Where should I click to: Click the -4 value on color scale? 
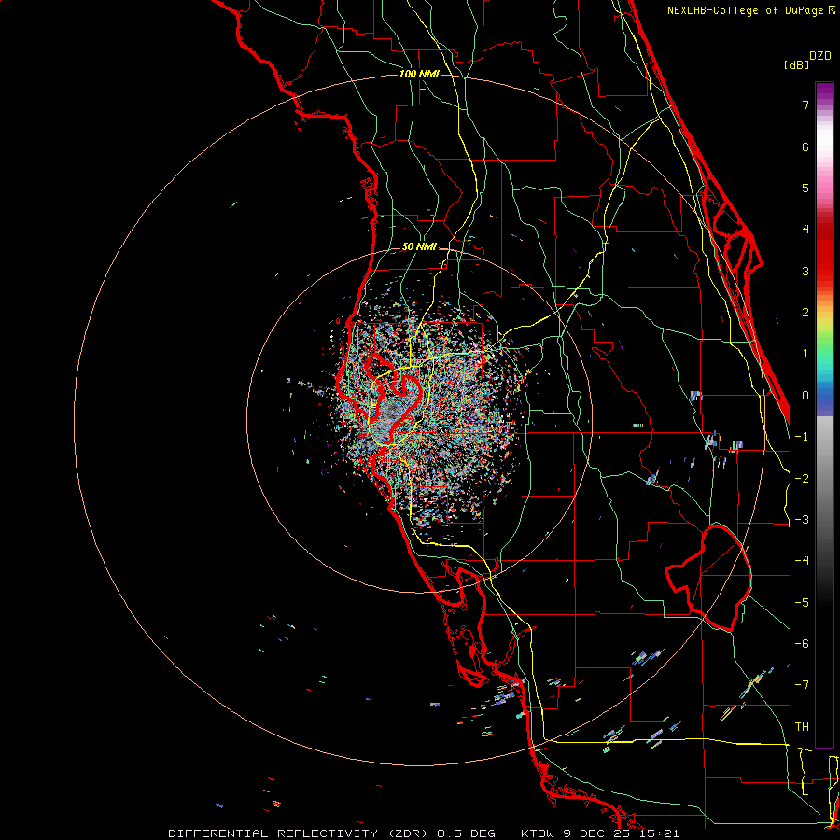click(802, 561)
